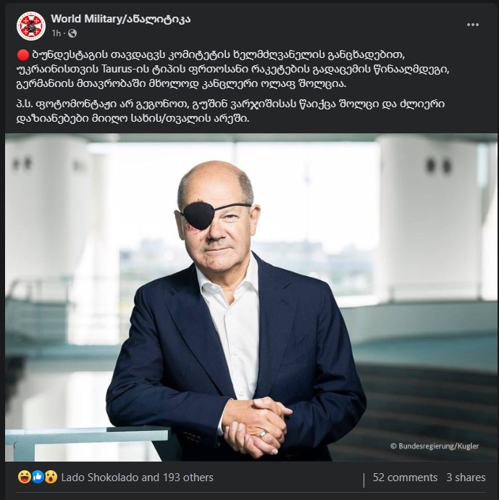Click the word Taurus in the post text

pos(115,70)
